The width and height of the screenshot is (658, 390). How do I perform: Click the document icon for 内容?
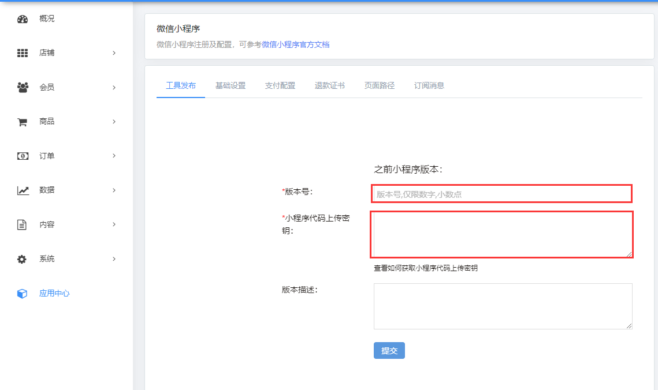[x=23, y=224]
